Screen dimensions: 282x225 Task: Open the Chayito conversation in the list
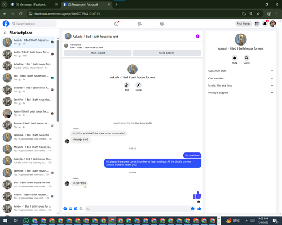point(28,89)
